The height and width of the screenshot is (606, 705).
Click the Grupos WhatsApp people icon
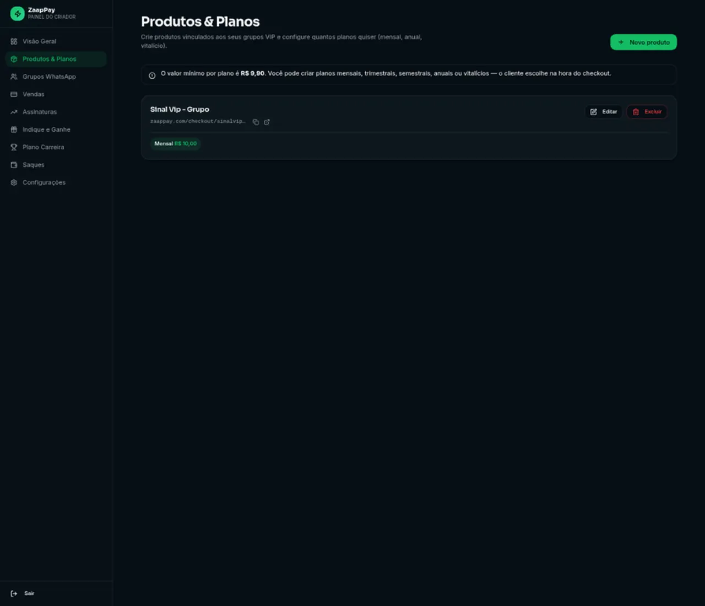coord(14,77)
